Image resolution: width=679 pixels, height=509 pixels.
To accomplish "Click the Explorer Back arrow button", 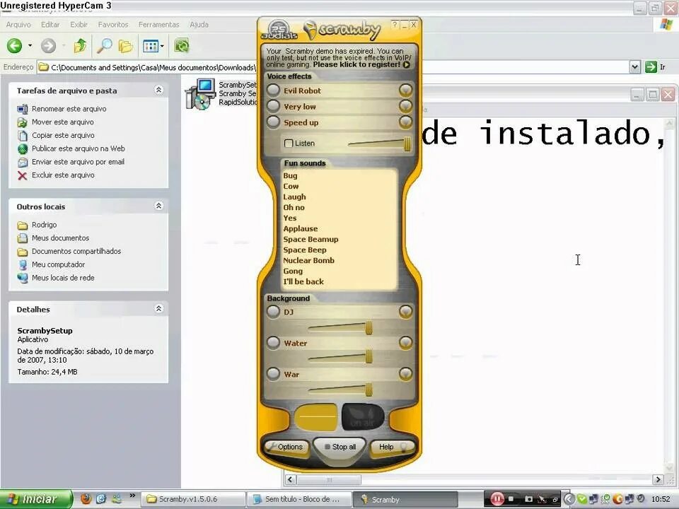I will point(14,45).
